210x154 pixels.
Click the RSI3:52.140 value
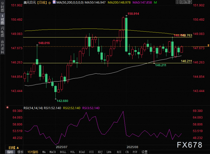[x=91, y=108]
